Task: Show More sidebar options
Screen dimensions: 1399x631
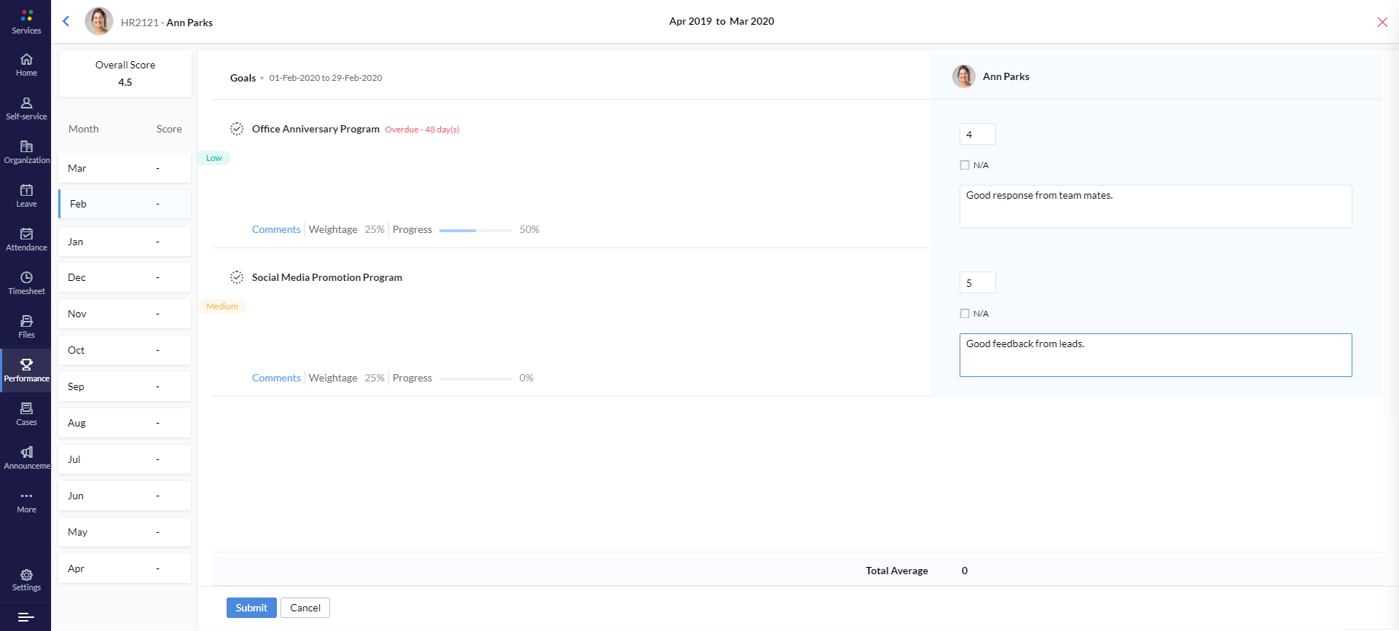Action: click(x=26, y=501)
